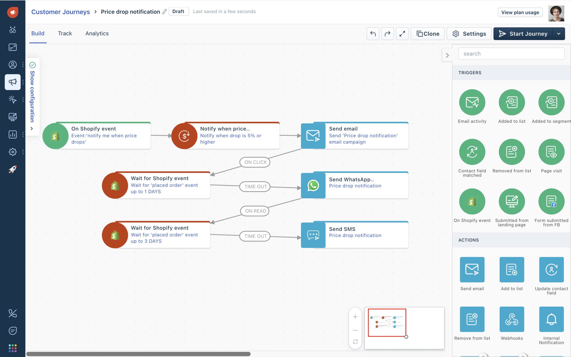Click the search field in the triggers panel

tap(511, 54)
